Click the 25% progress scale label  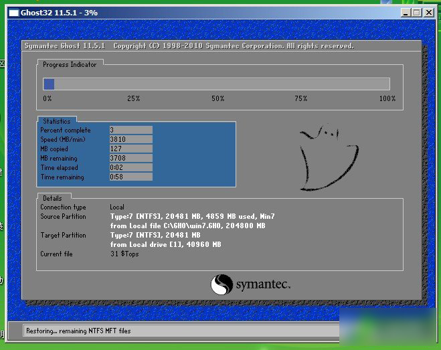134,98
